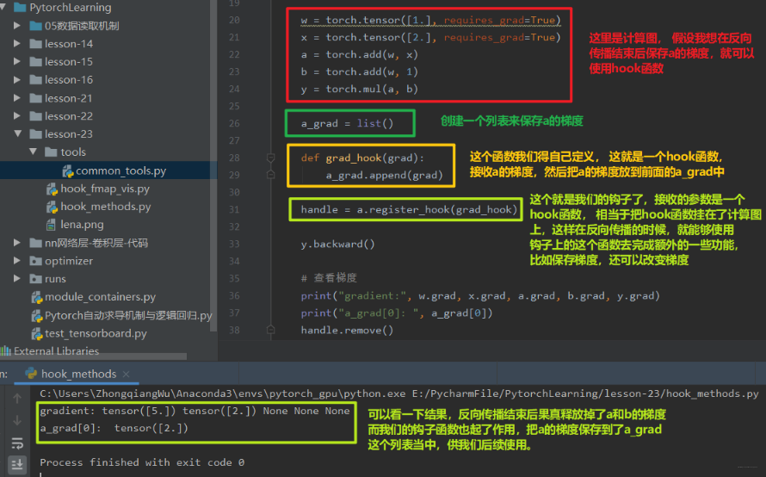Click the lena.png image file icon
The height and width of the screenshot is (477, 766).
click(x=51, y=225)
